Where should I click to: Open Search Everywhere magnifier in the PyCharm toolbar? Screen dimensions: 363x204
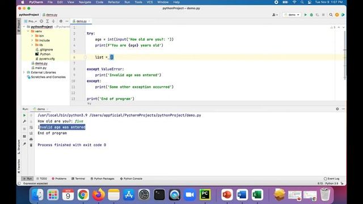click(x=331, y=15)
